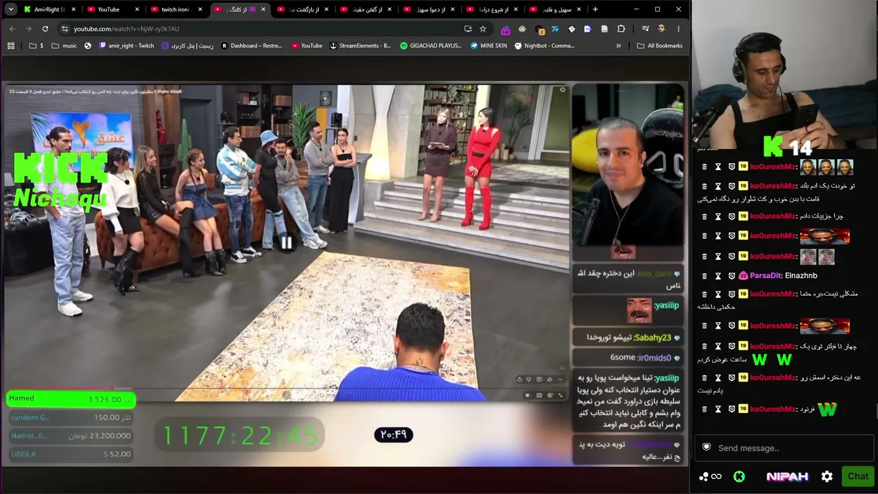Click the 'Elnazhnb' chat message text
This screenshot has height=494, width=878.
(x=801, y=276)
